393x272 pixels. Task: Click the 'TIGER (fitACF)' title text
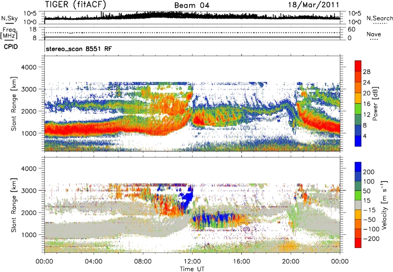click(76, 4)
